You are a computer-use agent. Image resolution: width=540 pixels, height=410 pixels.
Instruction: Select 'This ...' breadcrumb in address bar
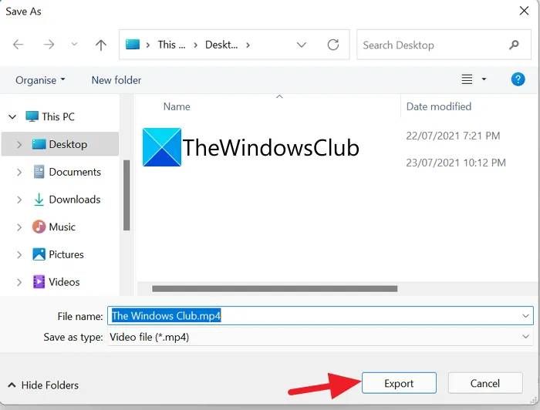(x=171, y=45)
